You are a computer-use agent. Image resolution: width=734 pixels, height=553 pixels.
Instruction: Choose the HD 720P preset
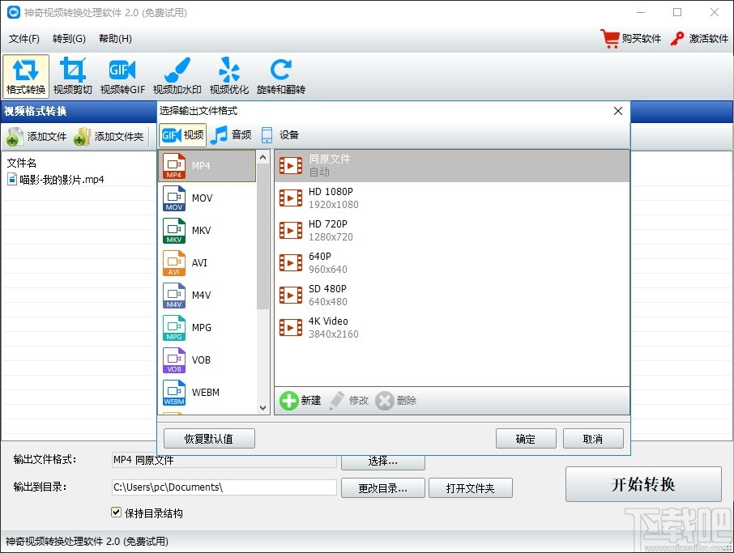pyautogui.click(x=452, y=230)
